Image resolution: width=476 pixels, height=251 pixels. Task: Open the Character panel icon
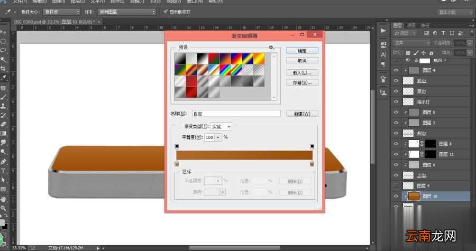click(383, 54)
